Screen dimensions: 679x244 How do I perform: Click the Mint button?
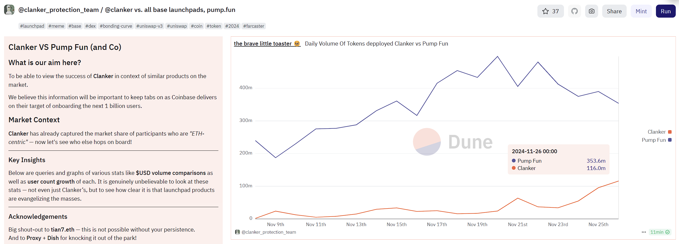click(x=641, y=11)
